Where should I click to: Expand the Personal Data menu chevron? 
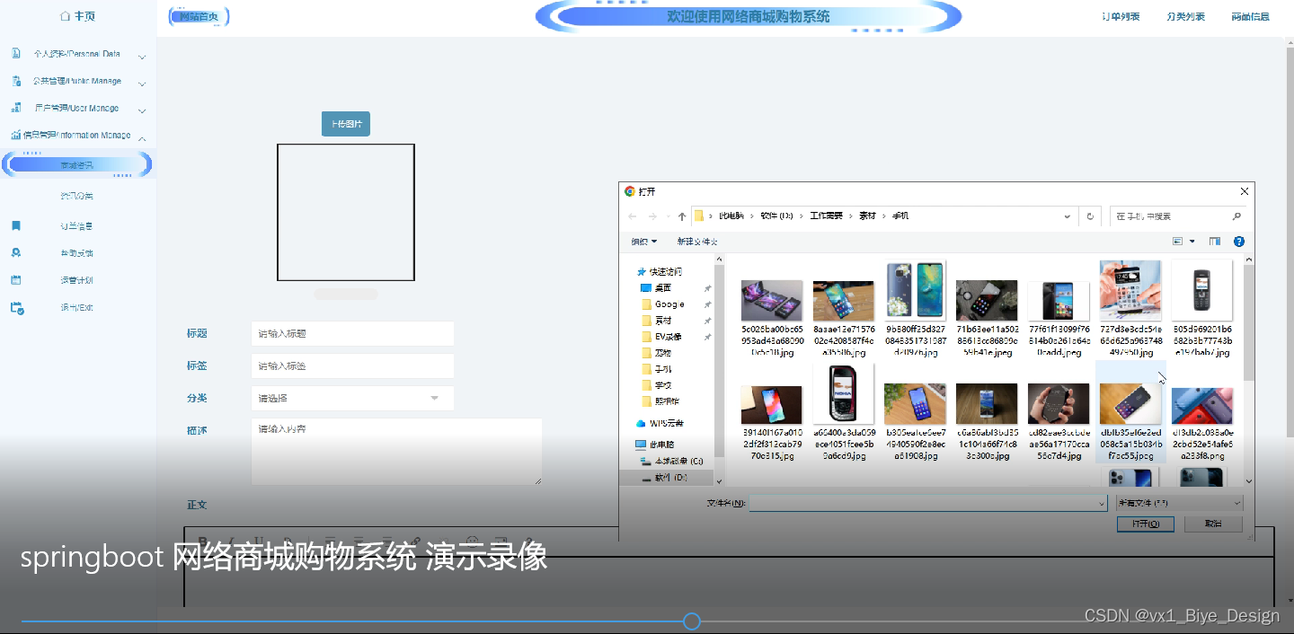(x=142, y=56)
